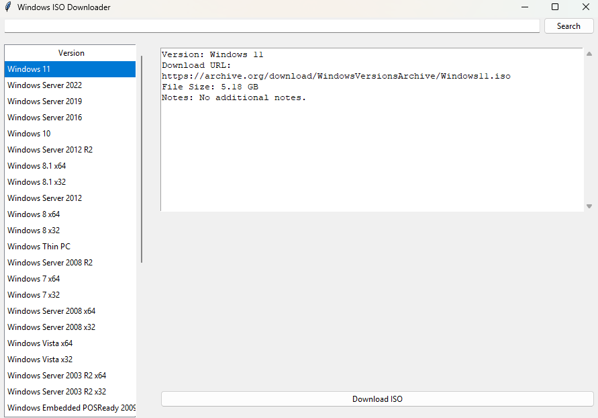Select Windows Server 2003 R2 x32
Viewport: 598px width, 418px height.
[x=70, y=392]
